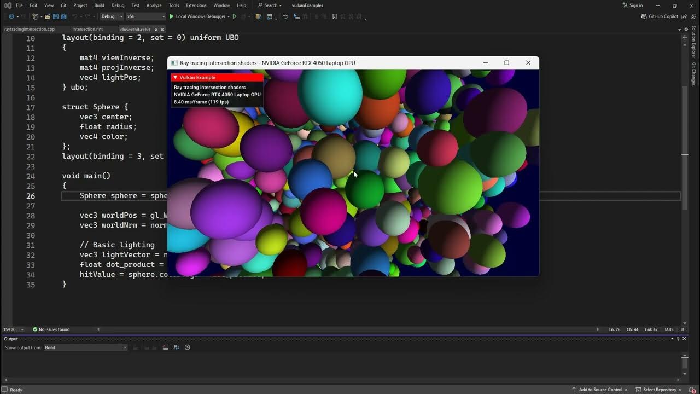
Task: Open the Git menu
Action: coord(63,5)
